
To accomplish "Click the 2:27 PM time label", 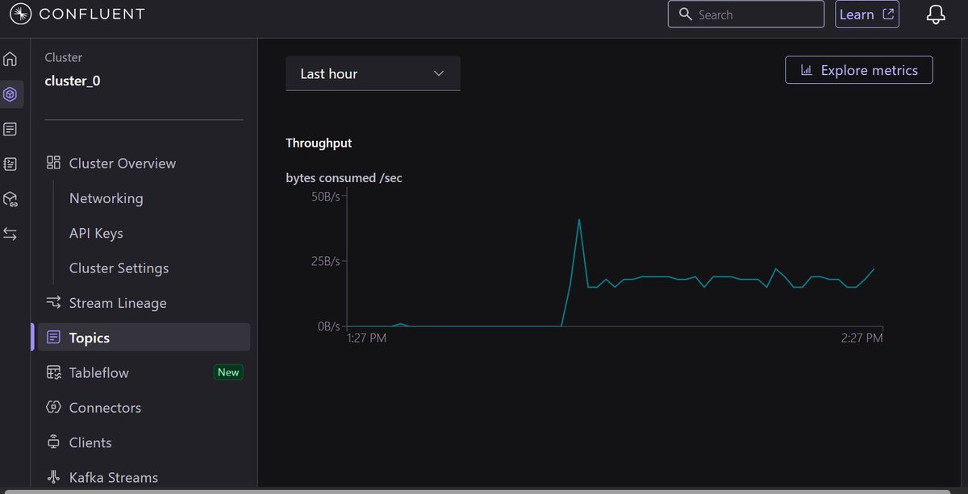I will pyautogui.click(x=862, y=338).
